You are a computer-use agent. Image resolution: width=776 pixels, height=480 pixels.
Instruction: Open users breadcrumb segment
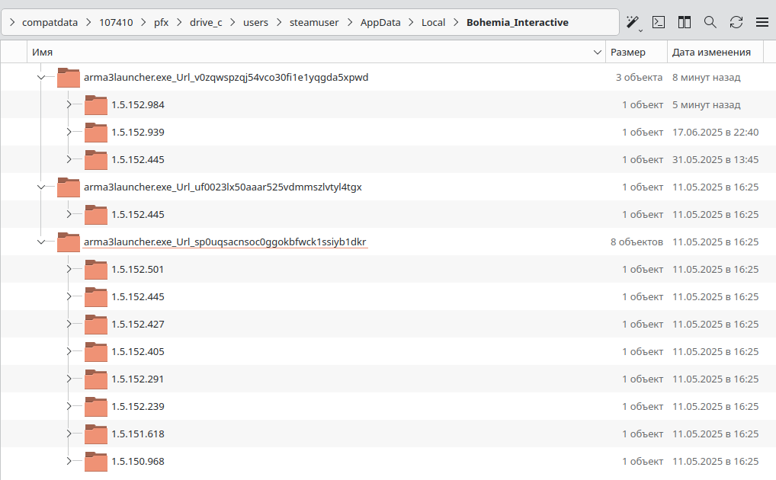pos(256,23)
